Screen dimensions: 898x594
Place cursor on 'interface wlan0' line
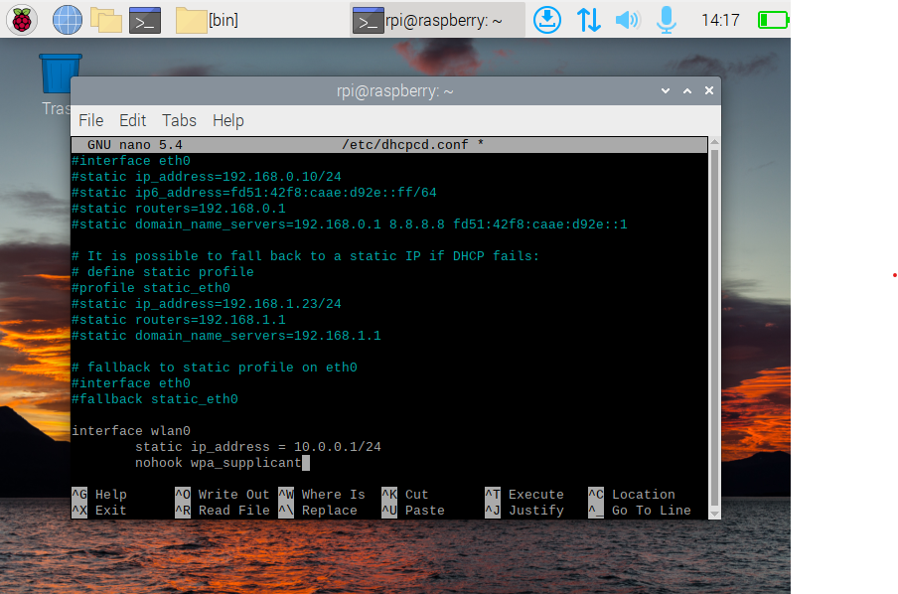pyautogui.click(x=131, y=431)
